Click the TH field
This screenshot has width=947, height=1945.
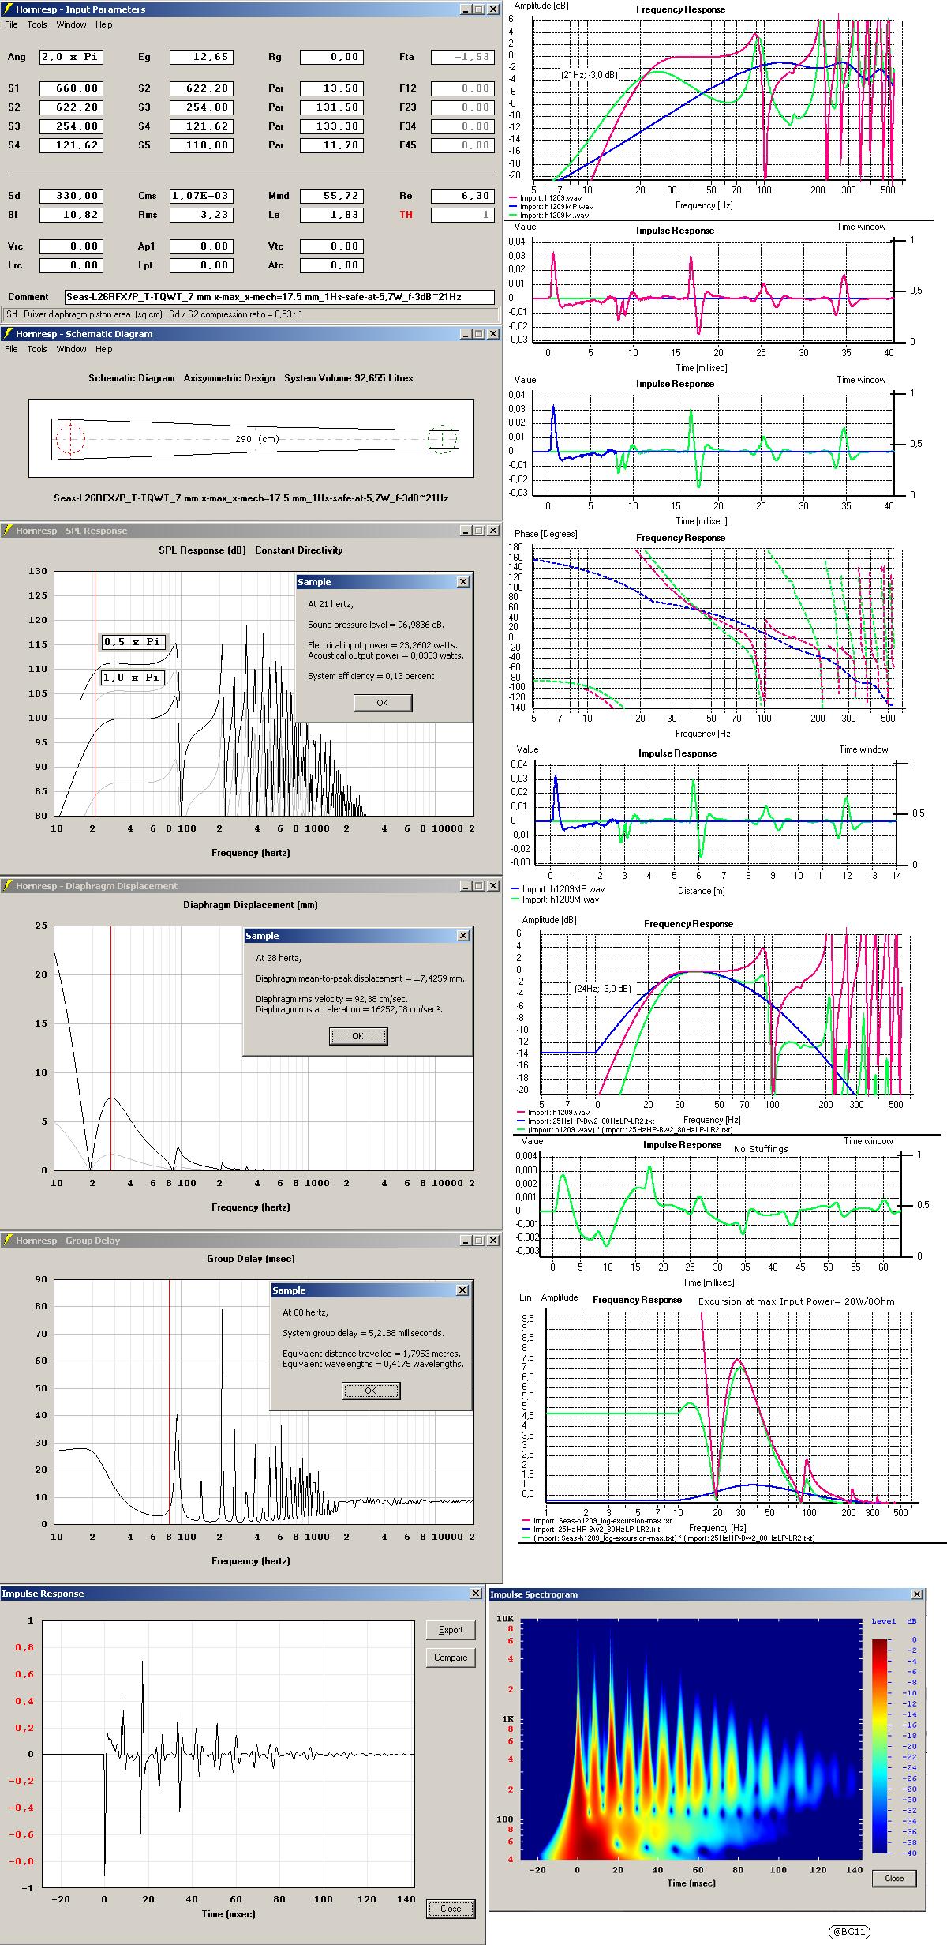point(462,215)
